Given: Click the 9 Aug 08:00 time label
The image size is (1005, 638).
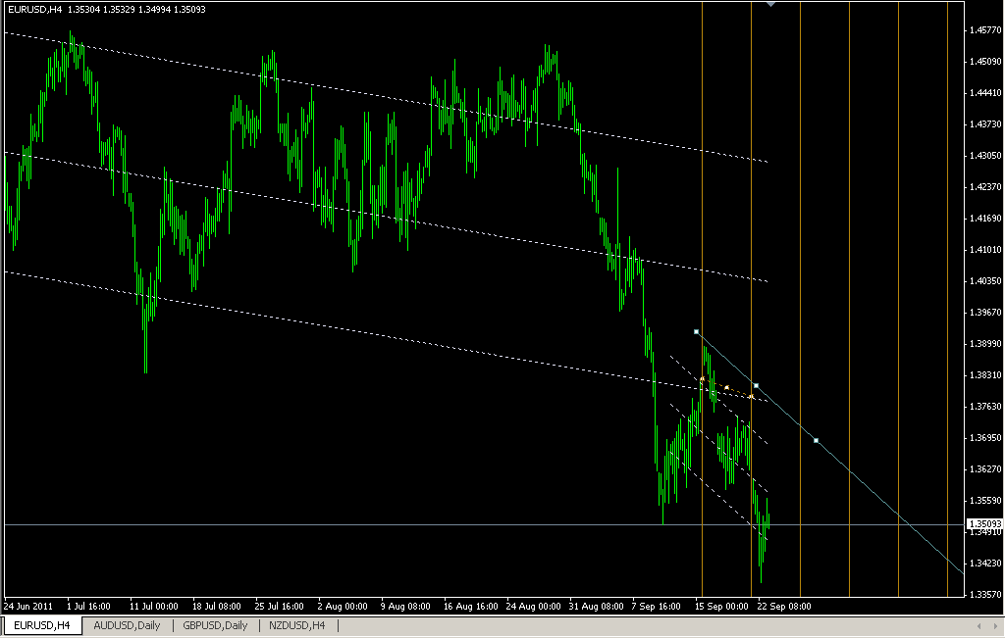Looking at the screenshot, I should point(405,606).
